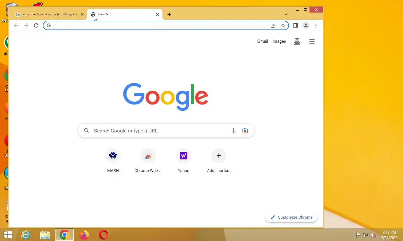Open a new tab with plus button
This screenshot has width=403, height=241.
pos(169,14)
